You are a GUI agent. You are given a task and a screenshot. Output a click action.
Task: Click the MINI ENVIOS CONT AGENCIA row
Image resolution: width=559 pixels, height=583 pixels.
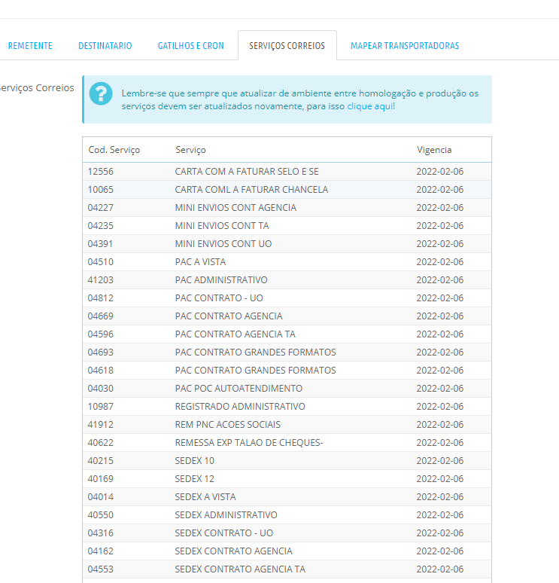click(x=235, y=208)
